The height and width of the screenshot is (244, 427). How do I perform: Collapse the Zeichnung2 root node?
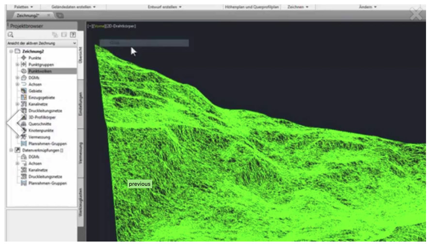11,51
